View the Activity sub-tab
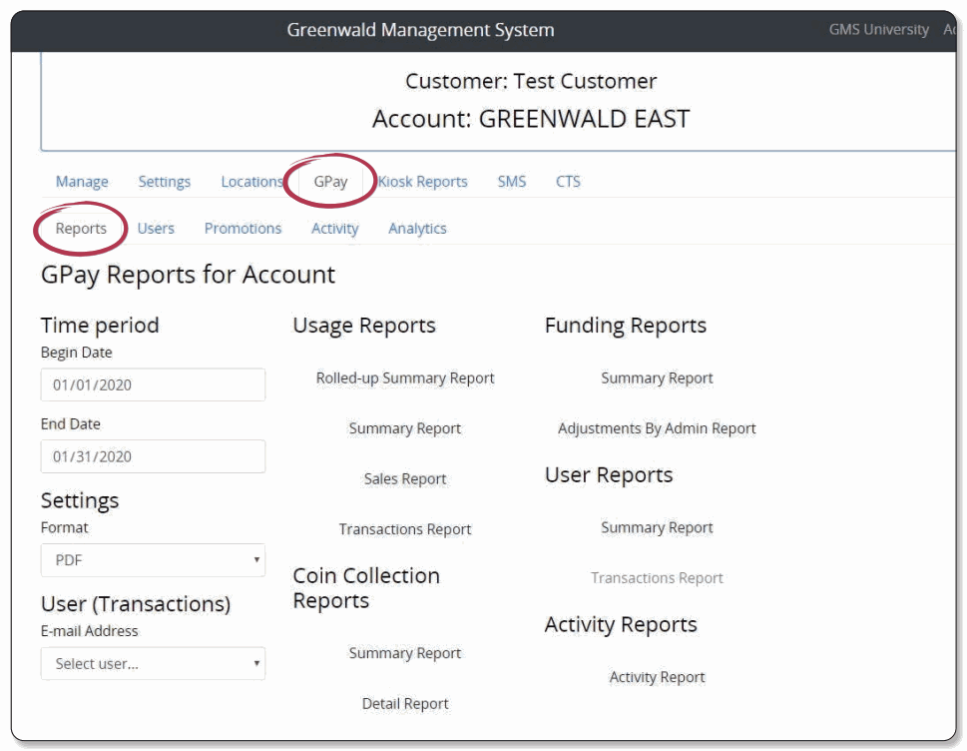Screen dimensions: 967x751 click(335, 229)
